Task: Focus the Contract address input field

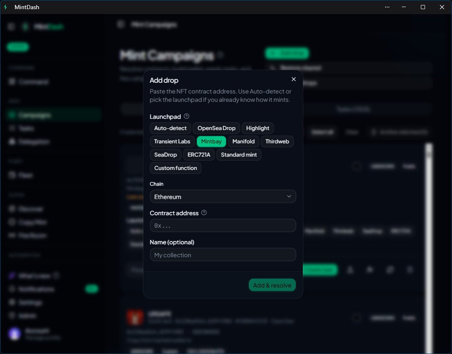Action: click(223, 226)
